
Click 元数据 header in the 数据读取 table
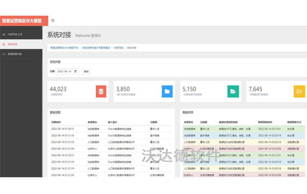pos(153,122)
